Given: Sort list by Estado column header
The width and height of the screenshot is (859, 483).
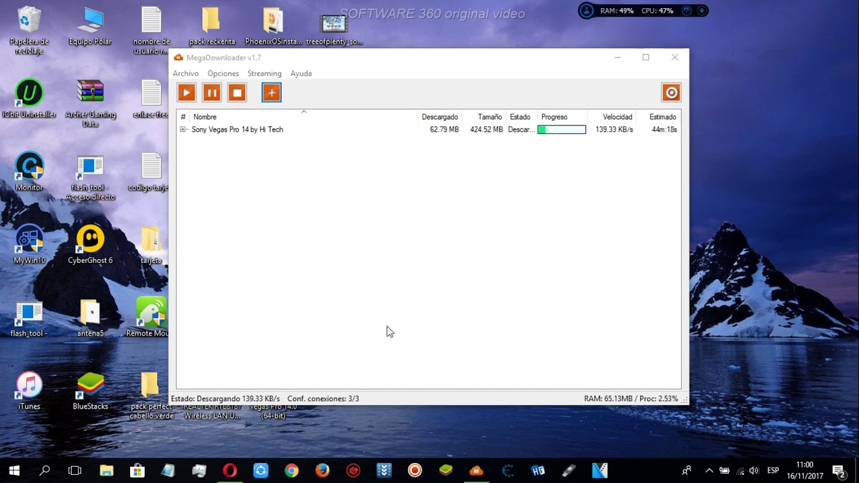Looking at the screenshot, I should [x=521, y=117].
